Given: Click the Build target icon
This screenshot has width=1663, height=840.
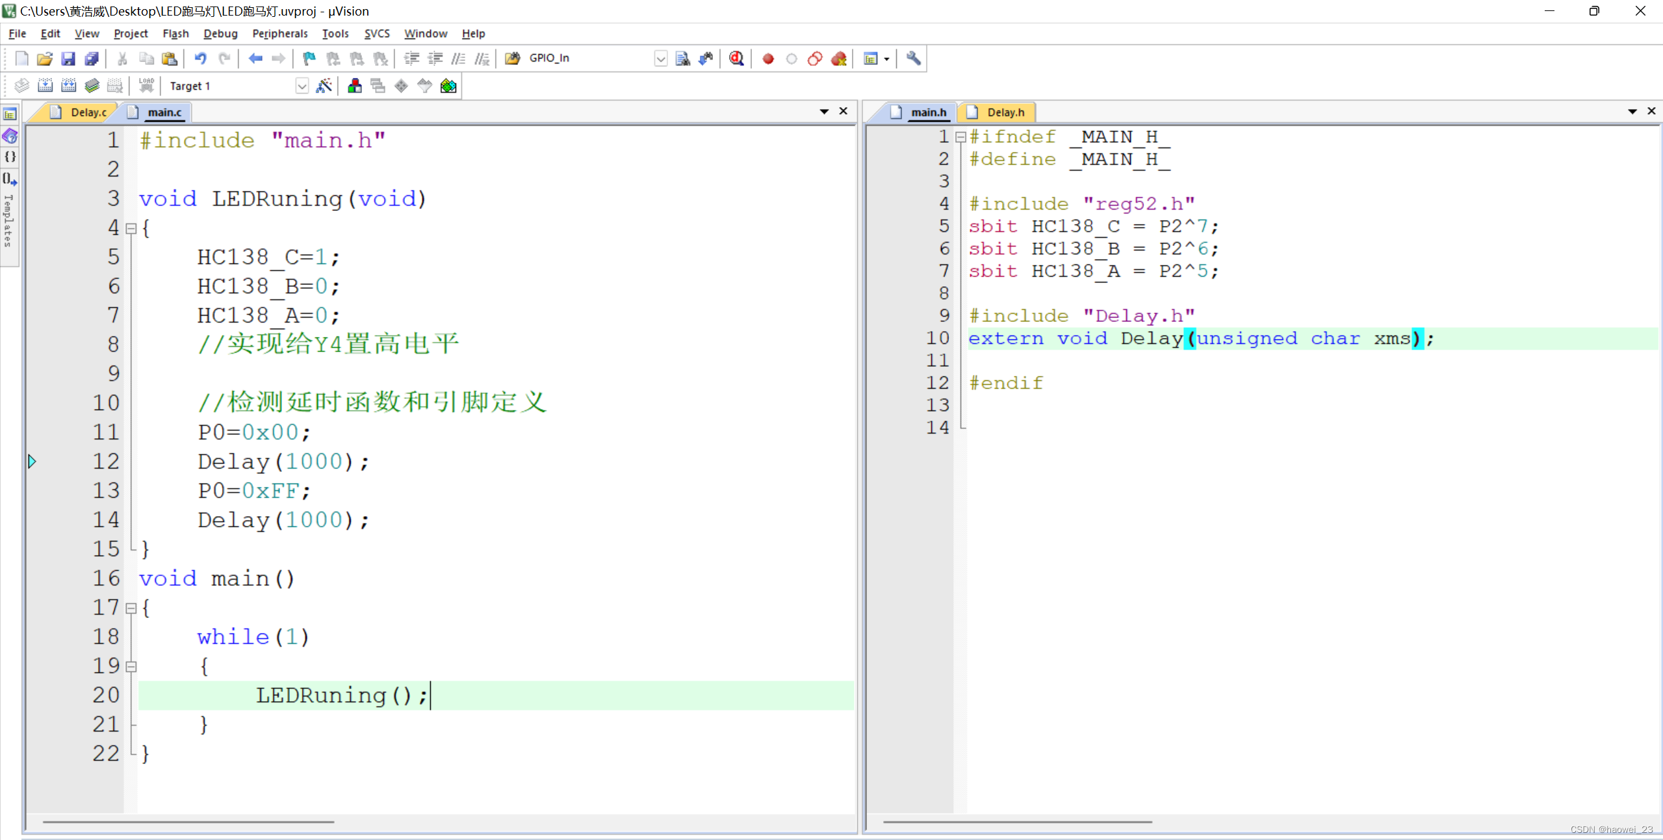Looking at the screenshot, I should (45, 86).
